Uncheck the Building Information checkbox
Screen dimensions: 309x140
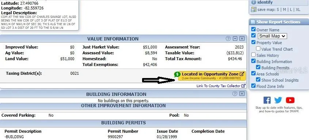tap(253, 61)
